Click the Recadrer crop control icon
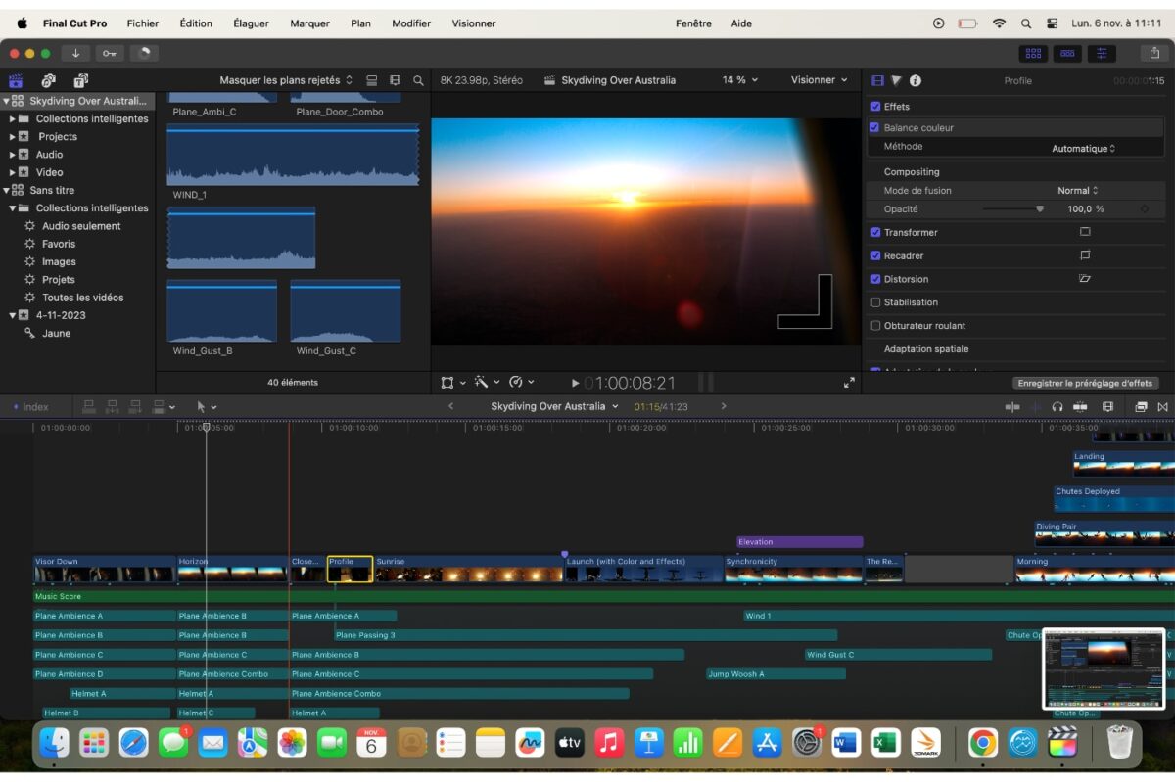 click(1084, 255)
